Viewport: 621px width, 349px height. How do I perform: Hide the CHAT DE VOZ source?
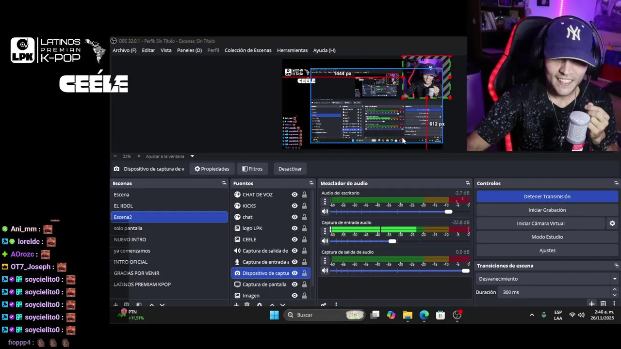pos(294,194)
